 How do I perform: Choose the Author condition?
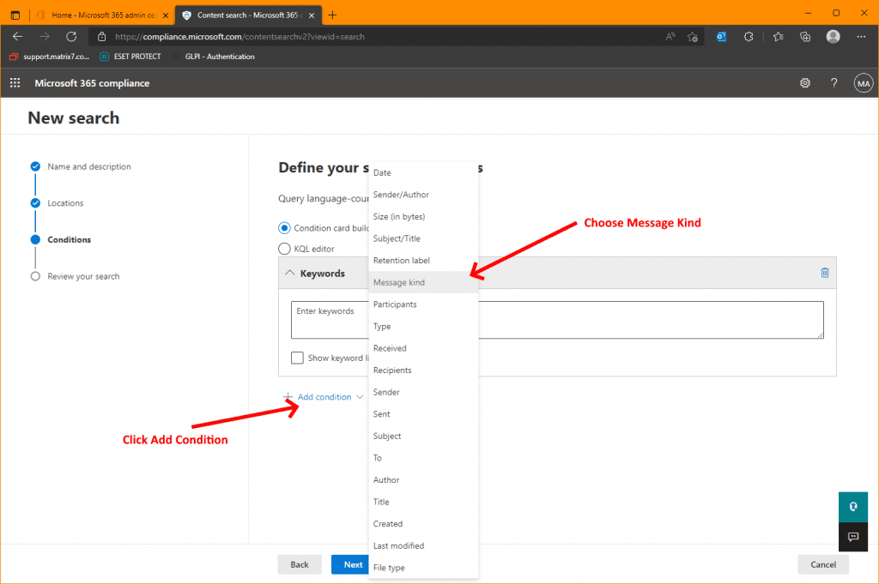tap(423, 480)
